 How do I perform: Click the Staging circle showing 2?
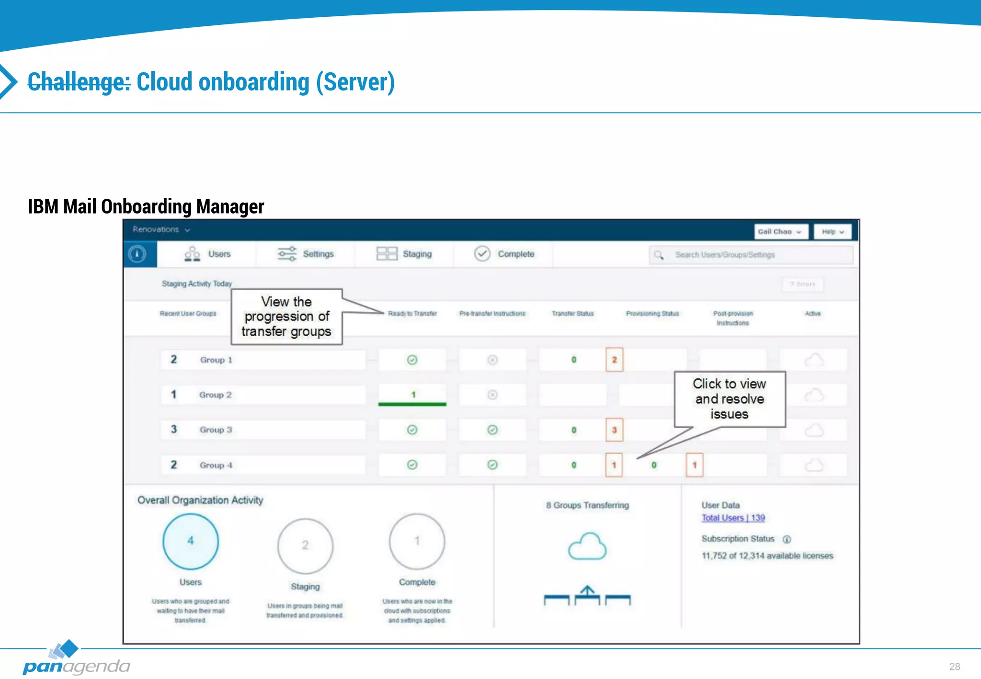(305, 546)
